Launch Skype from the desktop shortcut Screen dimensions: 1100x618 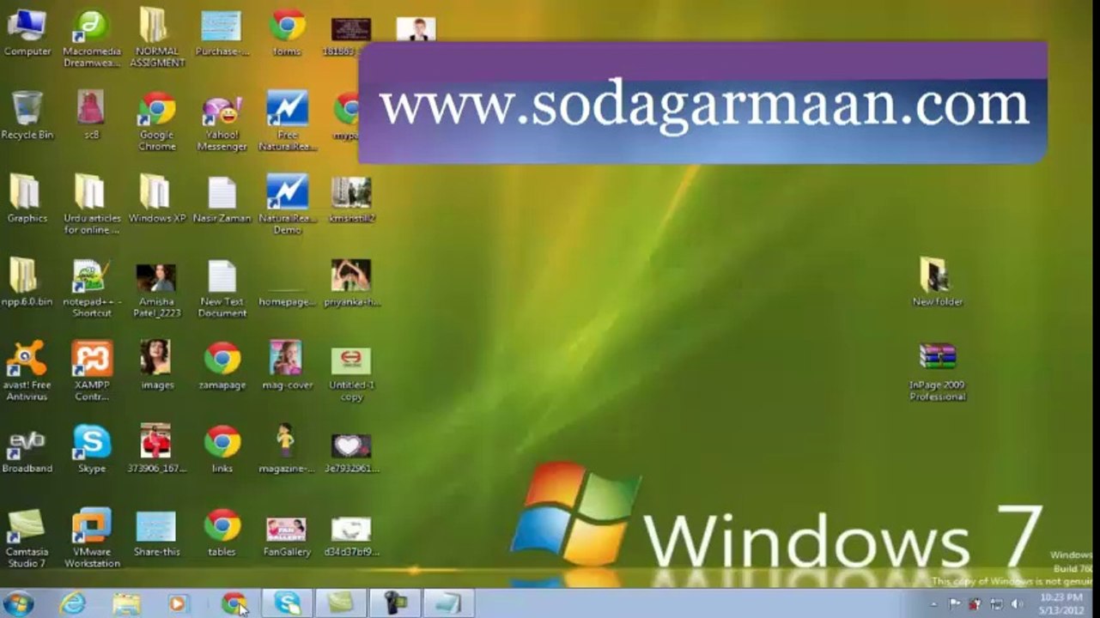[92, 448]
